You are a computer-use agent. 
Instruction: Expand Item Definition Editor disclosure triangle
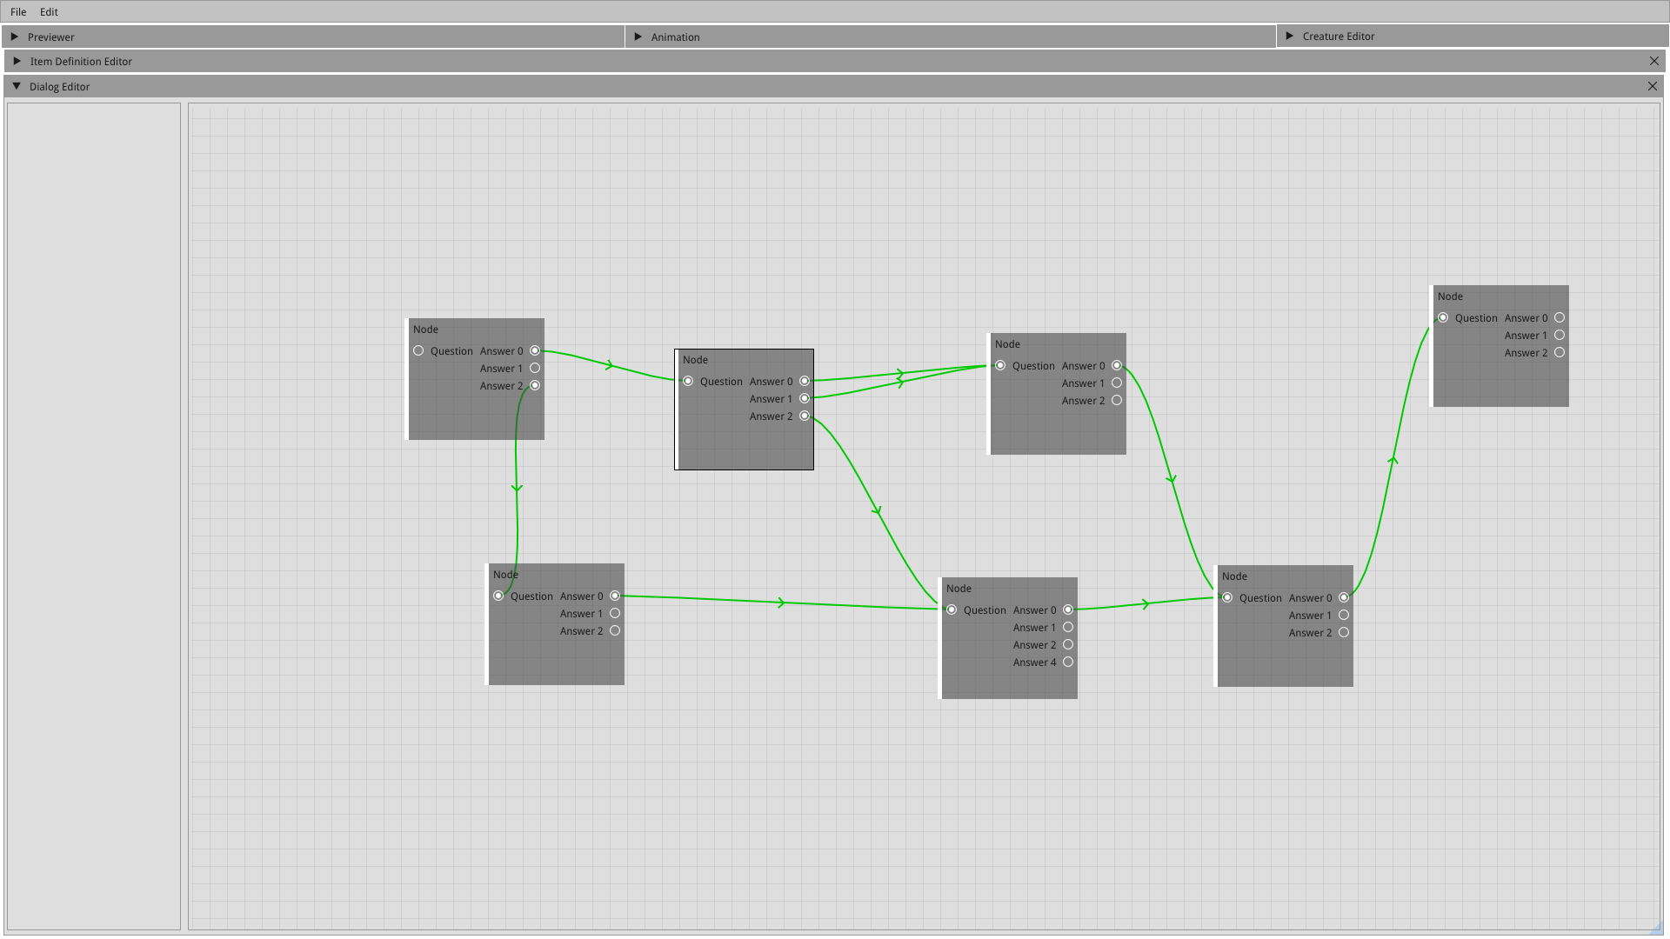point(17,61)
